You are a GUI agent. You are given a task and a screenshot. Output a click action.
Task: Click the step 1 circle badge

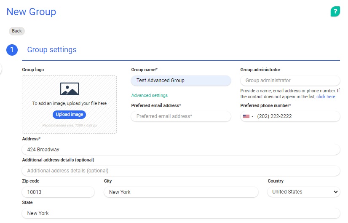pos(12,50)
